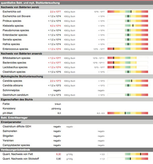Click the Candida species range bar
Image resolution: width=153 pixels, height=164 pixels.
point(128,81)
